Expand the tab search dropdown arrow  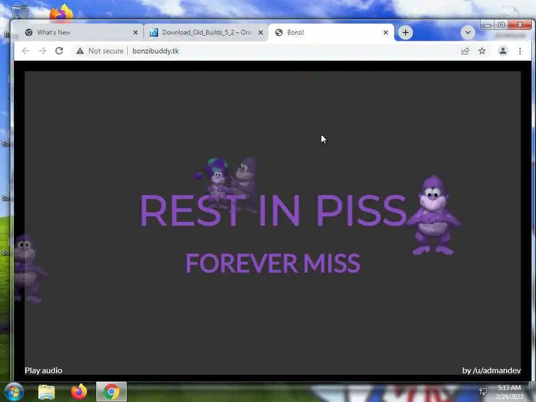coord(467,32)
